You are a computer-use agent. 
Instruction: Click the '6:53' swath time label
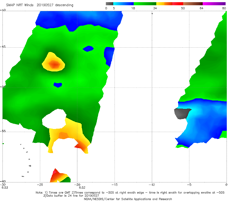5,188
